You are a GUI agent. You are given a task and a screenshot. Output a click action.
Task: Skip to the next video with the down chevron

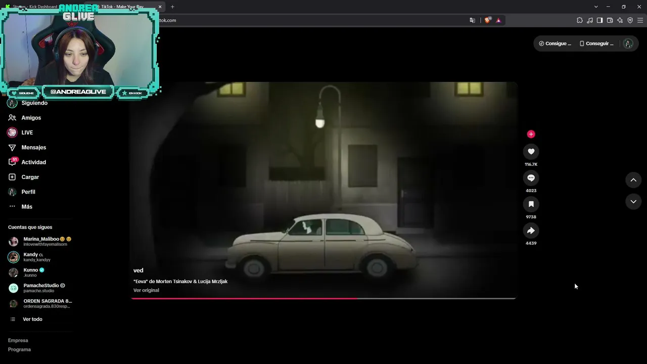tap(633, 202)
